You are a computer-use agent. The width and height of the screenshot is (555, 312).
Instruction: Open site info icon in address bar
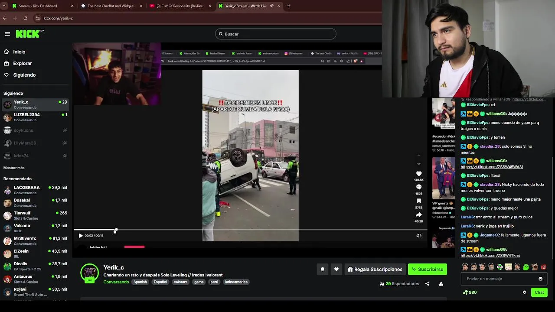coord(38,18)
